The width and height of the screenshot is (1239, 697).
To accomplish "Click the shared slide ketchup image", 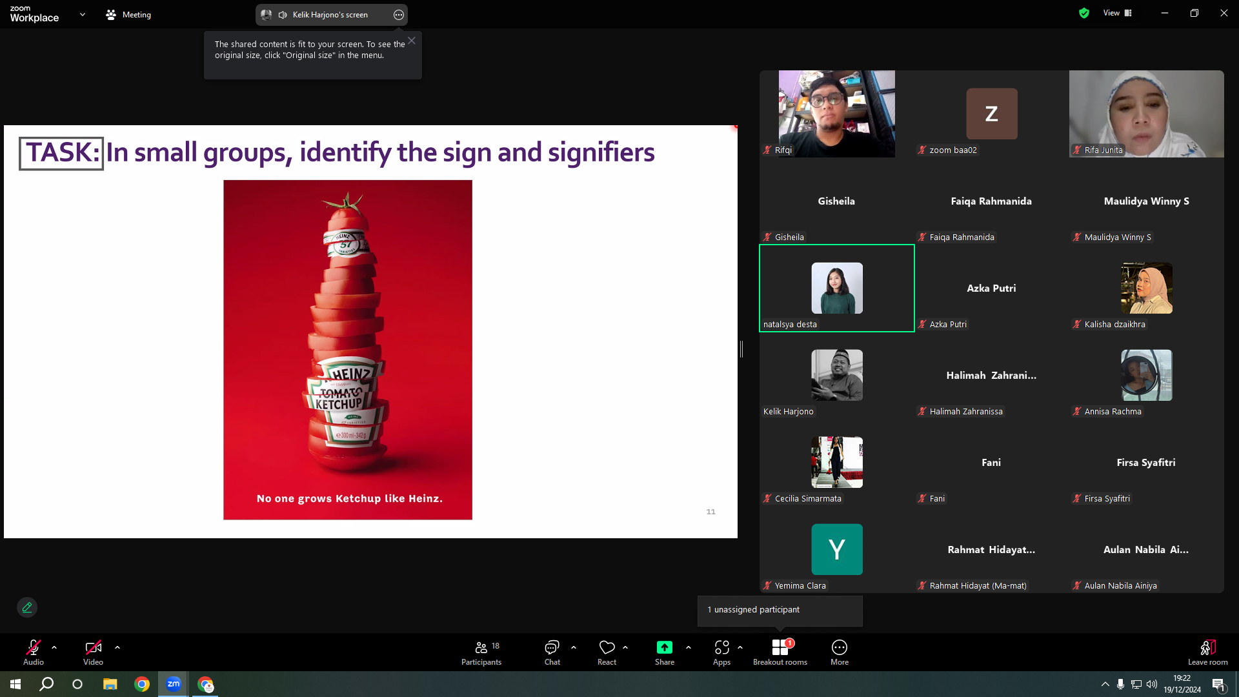I will [x=348, y=350].
